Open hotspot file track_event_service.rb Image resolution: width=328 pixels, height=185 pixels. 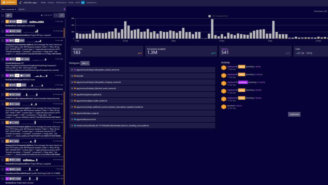click(96, 89)
